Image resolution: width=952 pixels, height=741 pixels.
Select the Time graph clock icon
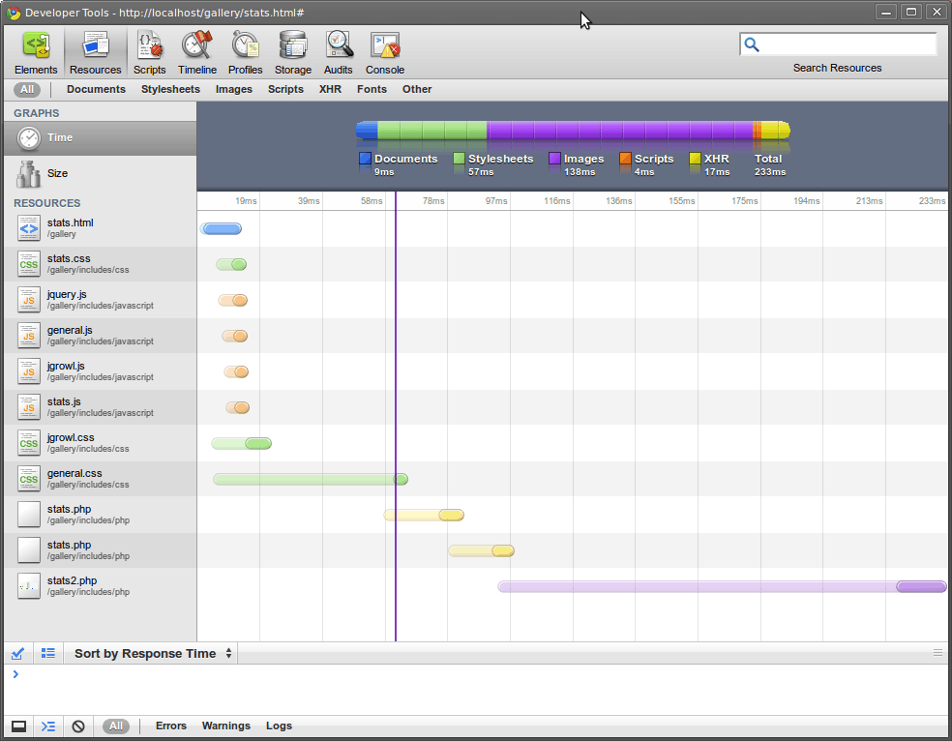click(x=28, y=138)
